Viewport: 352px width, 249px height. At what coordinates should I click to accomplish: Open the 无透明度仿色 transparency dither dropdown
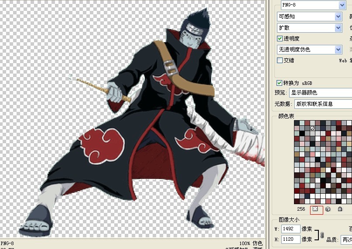coord(310,50)
